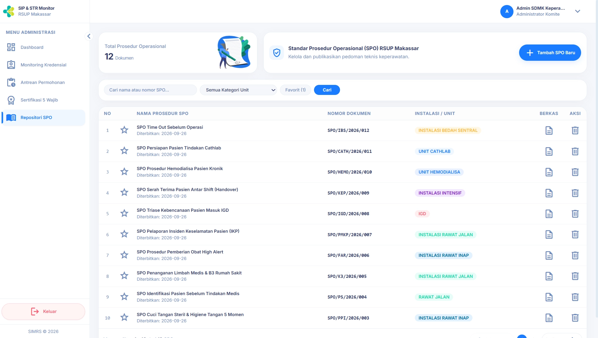The image size is (598, 338).
Task: Open Sertifikasi 5 Wajib menu
Action: point(43,100)
